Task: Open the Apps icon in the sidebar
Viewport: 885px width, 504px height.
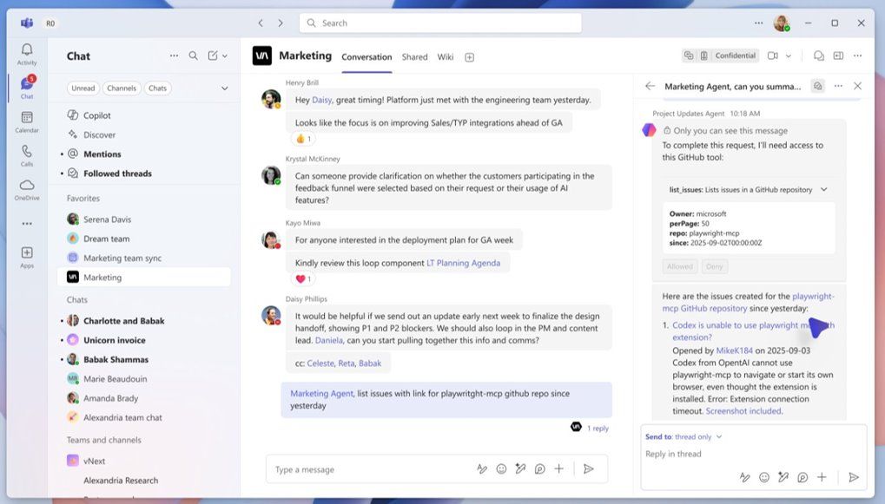Action: tap(27, 254)
